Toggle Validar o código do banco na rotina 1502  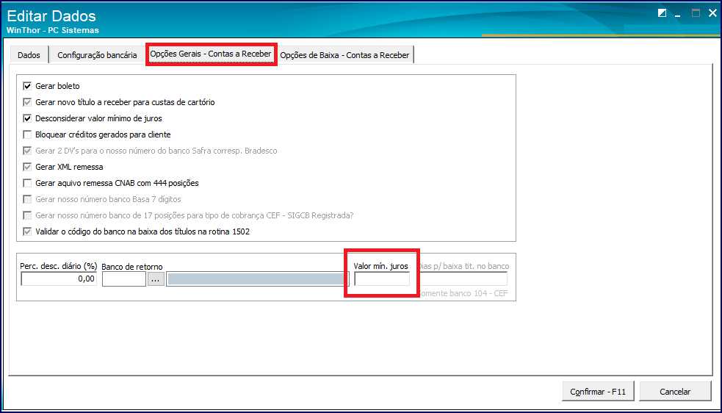(27, 231)
